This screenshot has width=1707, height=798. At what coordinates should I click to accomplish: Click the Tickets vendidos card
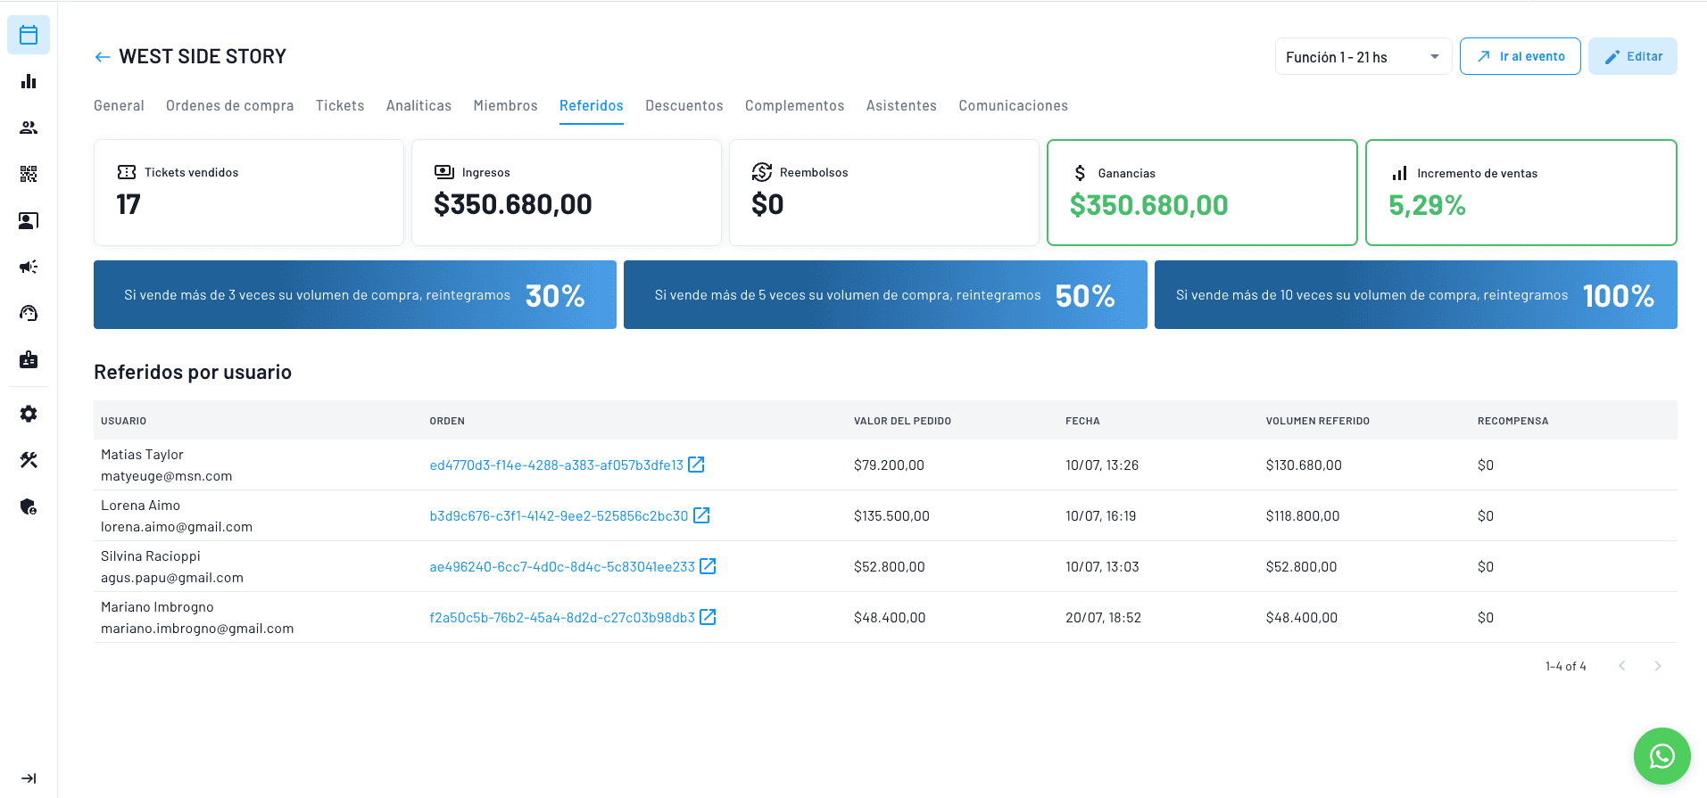click(x=249, y=193)
